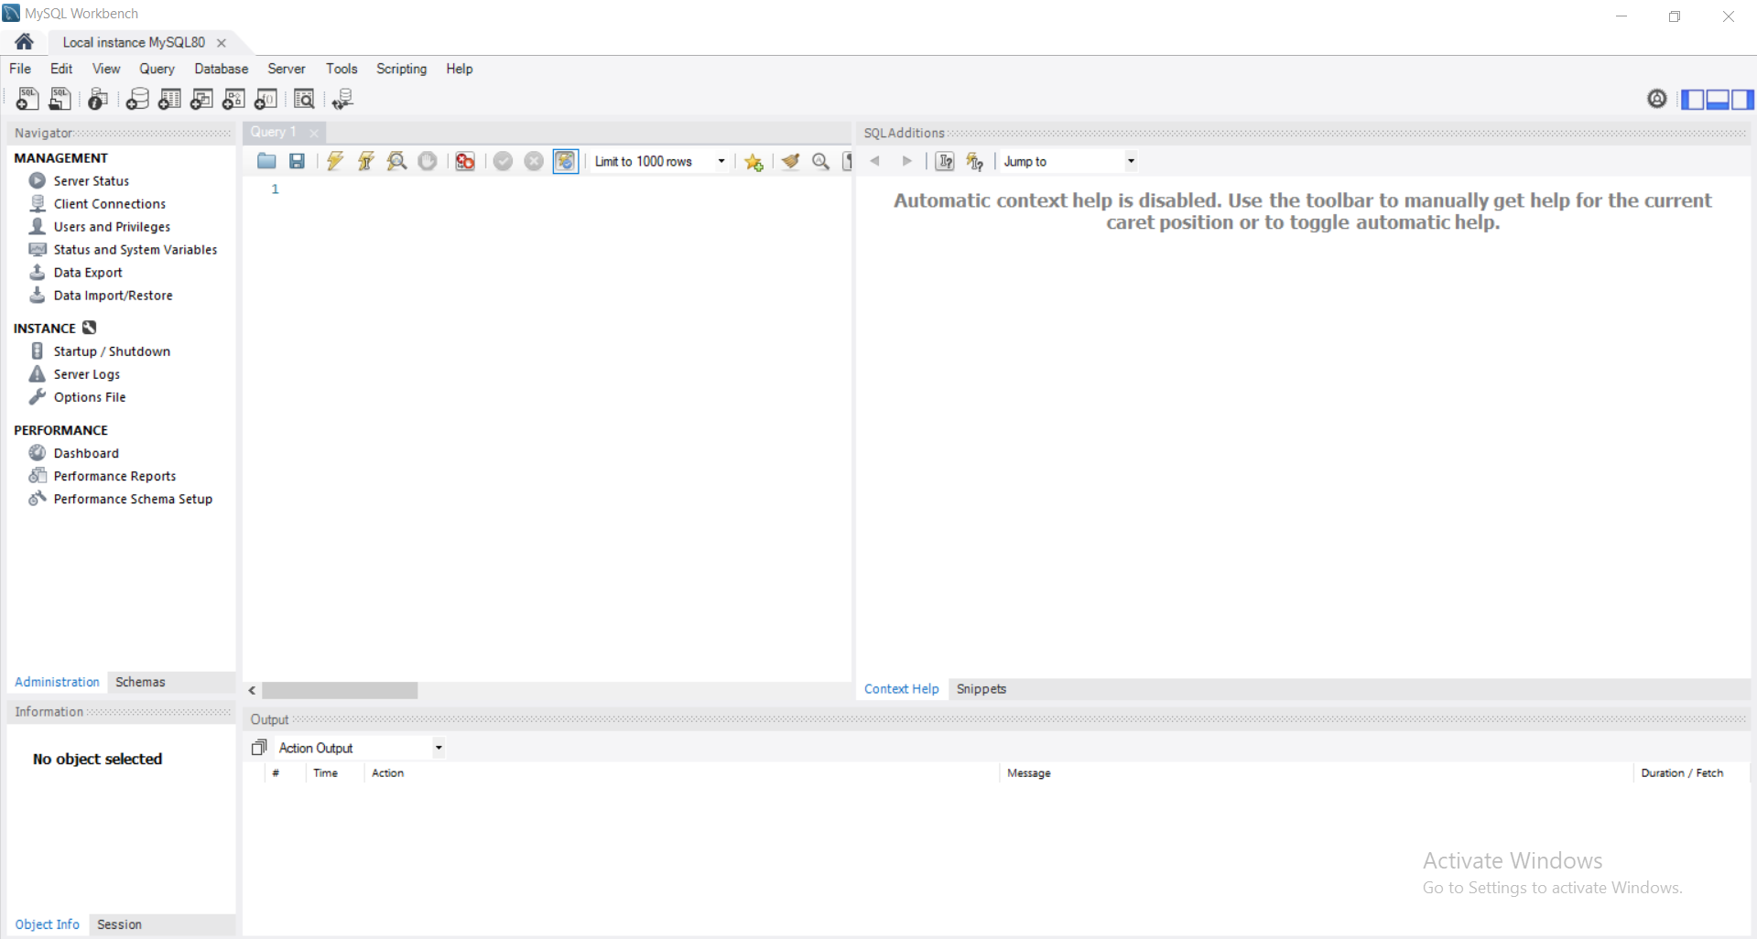The width and height of the screenshot is (1757, 939).
Task: Toggle continue-on-error script execution
Action: 465,161
